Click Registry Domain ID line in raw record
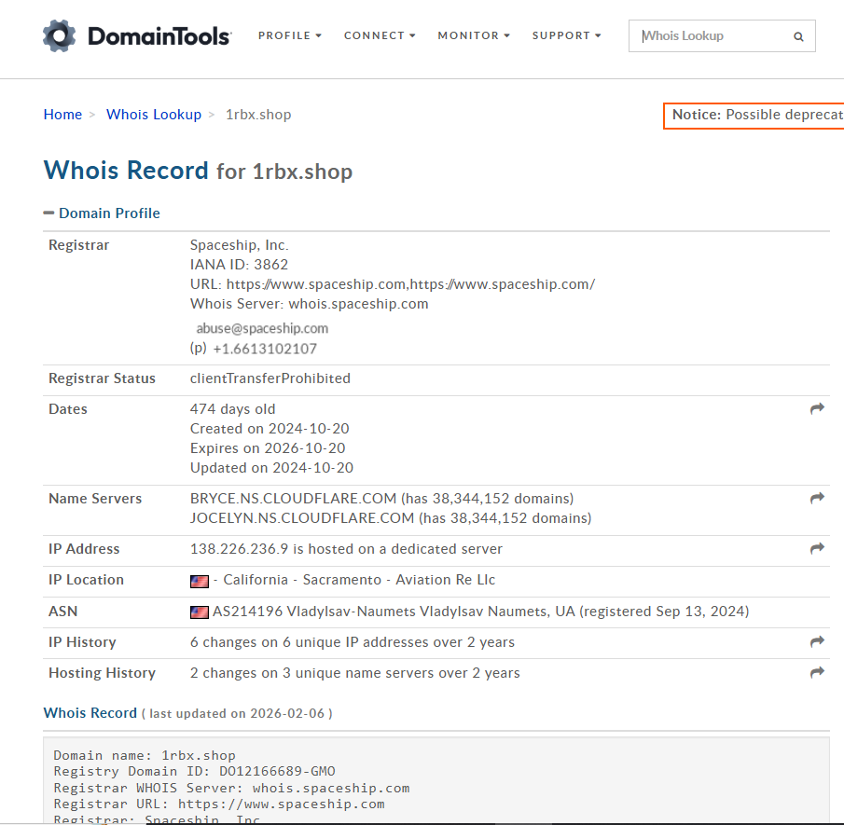Image resolution: width=844 pixels, height=825 pixels. click(x=194, y=772)
